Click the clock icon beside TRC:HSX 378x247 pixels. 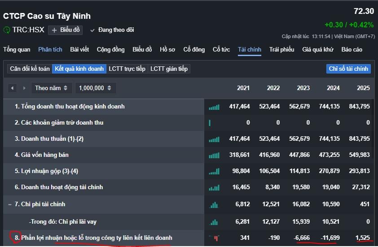pyautogui.click(x=7, y=30)
